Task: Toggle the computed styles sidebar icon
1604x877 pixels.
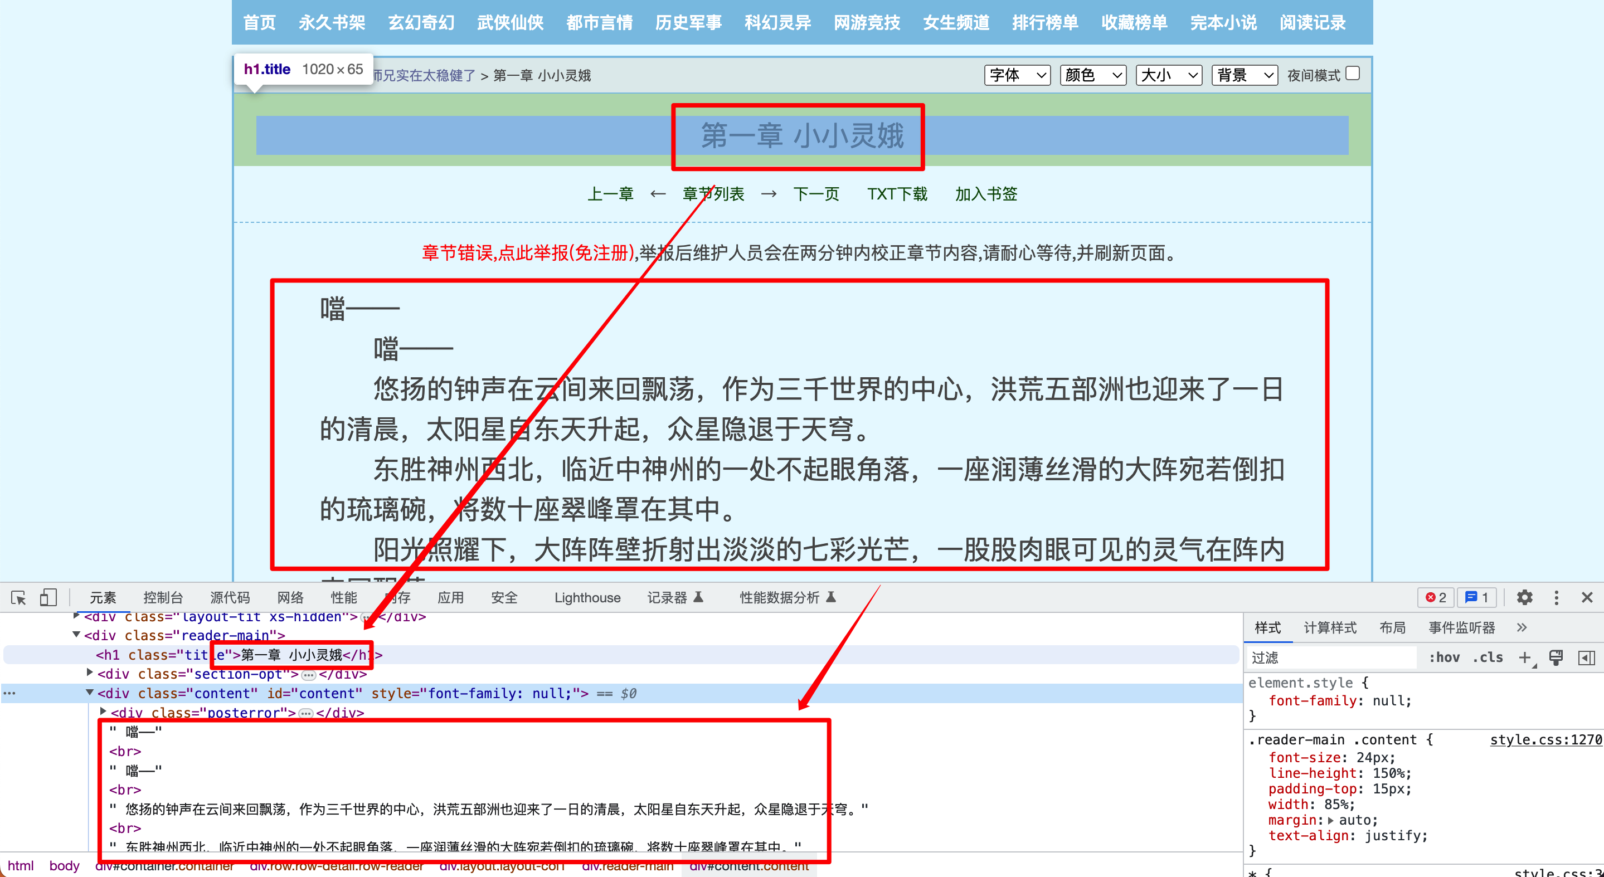Action: pyautogui.click(x=1587, y=657)
